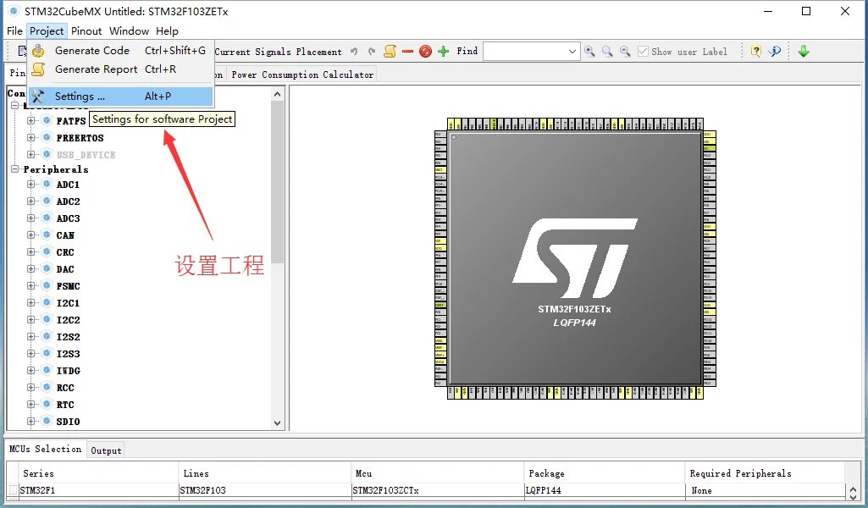Click the new project document toolbar icon
This screenshot has width=868, height=508.
coord(22,52)
